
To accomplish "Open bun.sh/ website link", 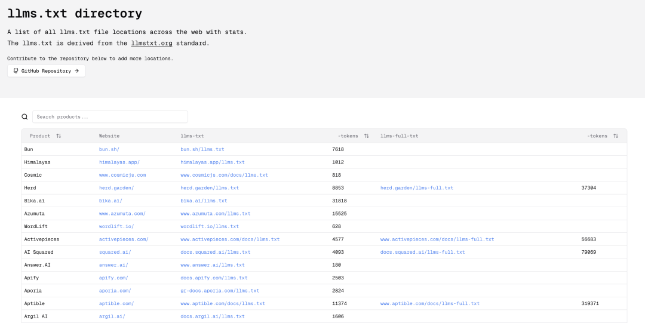I will [x=109, y=149].
